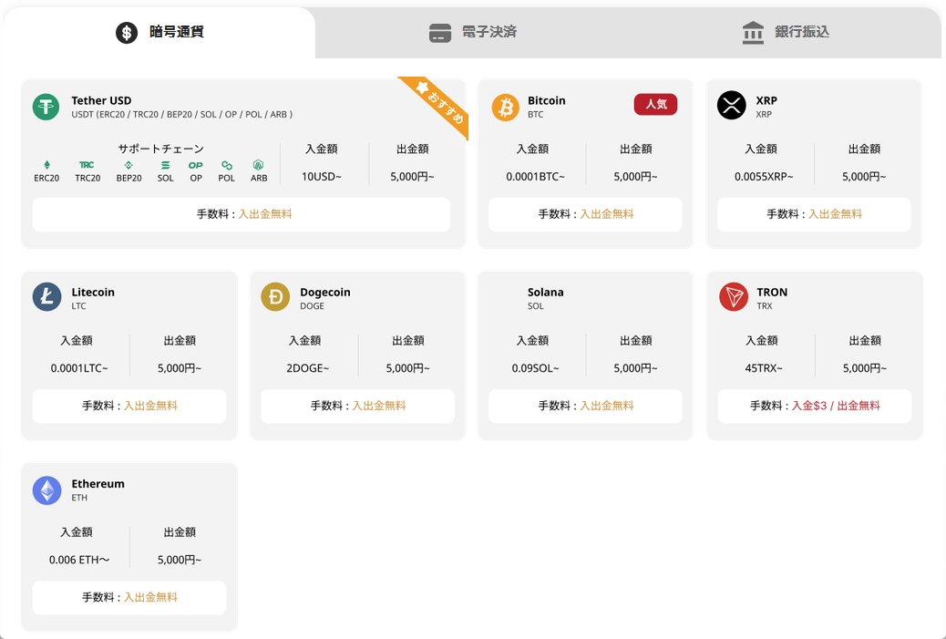
Task: Click the Dogecoin logo icon
Action: pos(275,297)
